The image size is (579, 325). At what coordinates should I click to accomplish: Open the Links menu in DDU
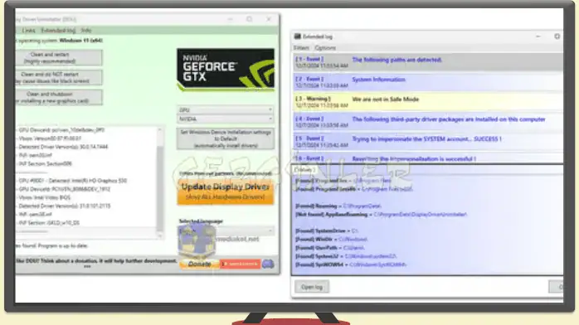pyautogui.click(x=28, y=30)
